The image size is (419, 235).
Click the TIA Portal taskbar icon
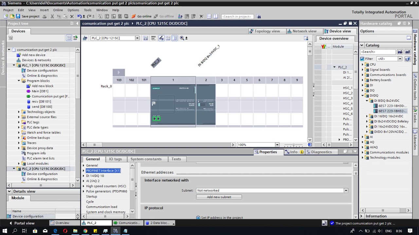(115, 231)
